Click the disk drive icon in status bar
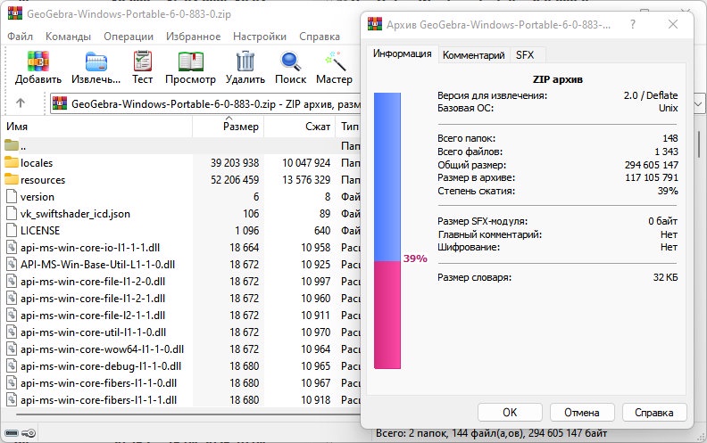Viewport: 707px width, 443px height. (12, 433)
